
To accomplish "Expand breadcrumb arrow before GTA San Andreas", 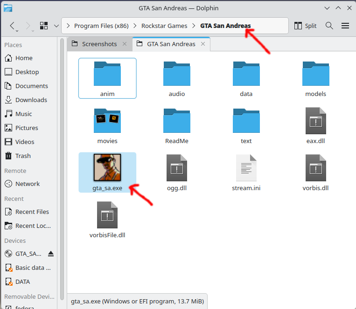I will 194,26.
